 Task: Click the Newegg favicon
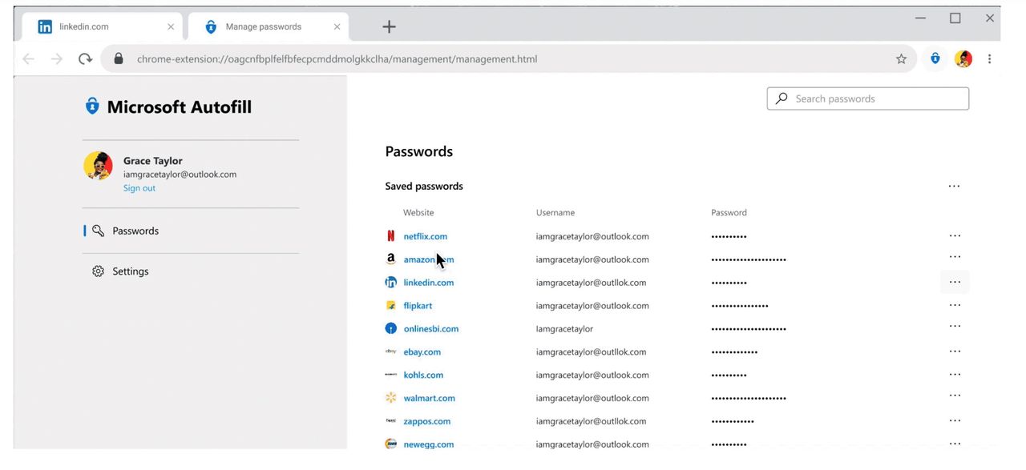[x=391, y=444]
